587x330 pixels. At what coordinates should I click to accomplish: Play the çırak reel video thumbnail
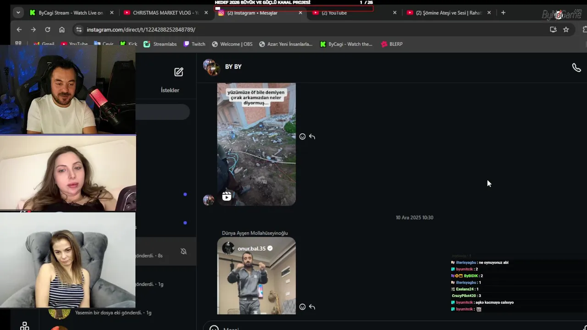256,144
